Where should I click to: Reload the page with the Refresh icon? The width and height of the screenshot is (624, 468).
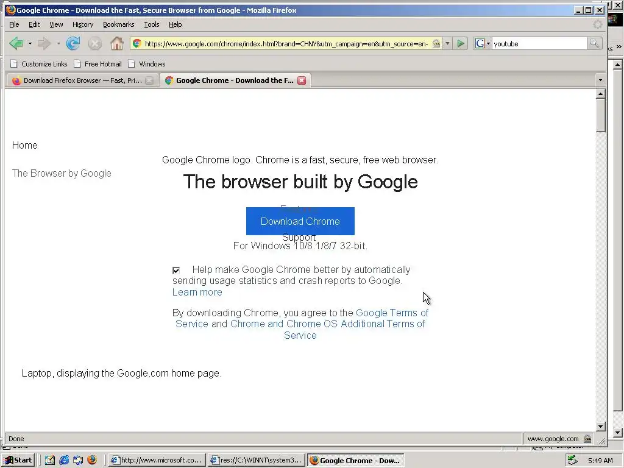pos(73,43)
